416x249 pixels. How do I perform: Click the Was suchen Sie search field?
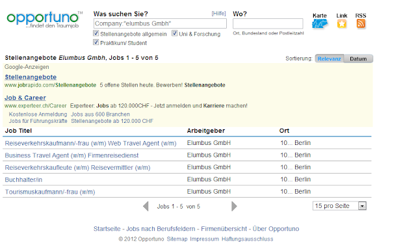(160, 23)
